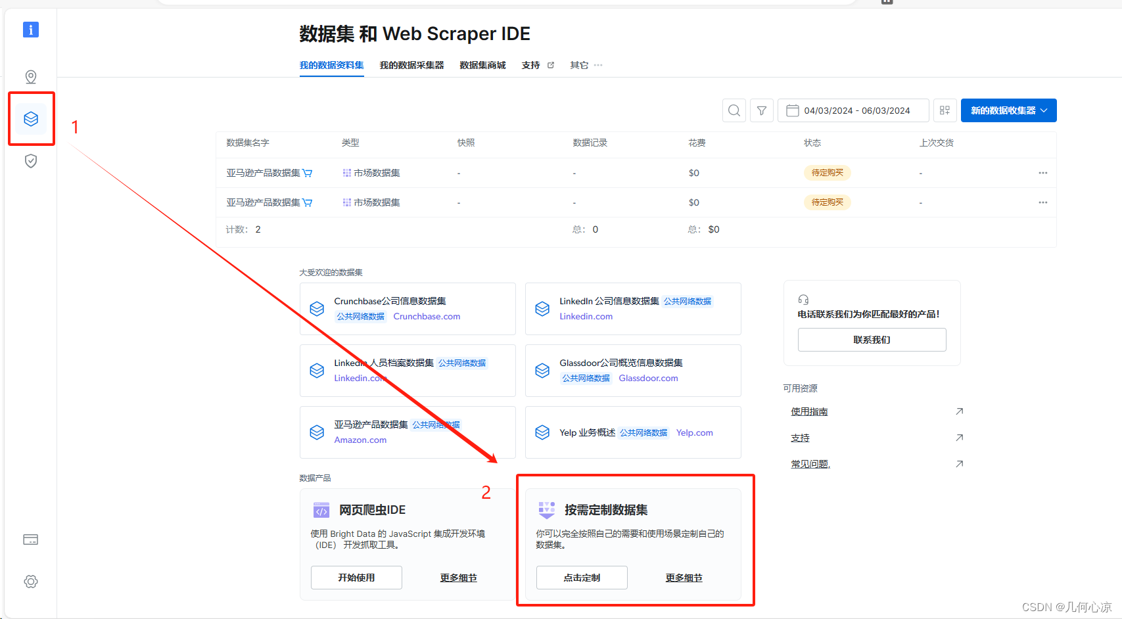
Task: Click the grid view toggle icon
Action: point(945,110)
